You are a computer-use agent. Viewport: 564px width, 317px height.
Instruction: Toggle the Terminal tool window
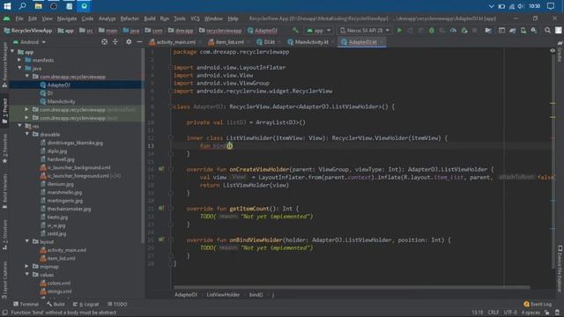[26, 304]
